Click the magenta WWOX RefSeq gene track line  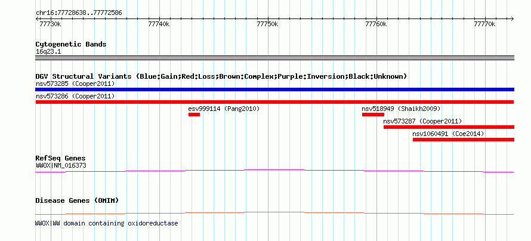coord(274,171)
